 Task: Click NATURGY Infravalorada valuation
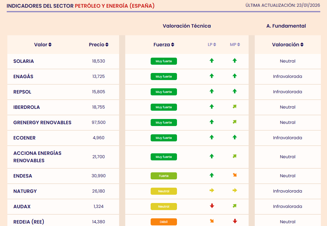coord(288,191)
